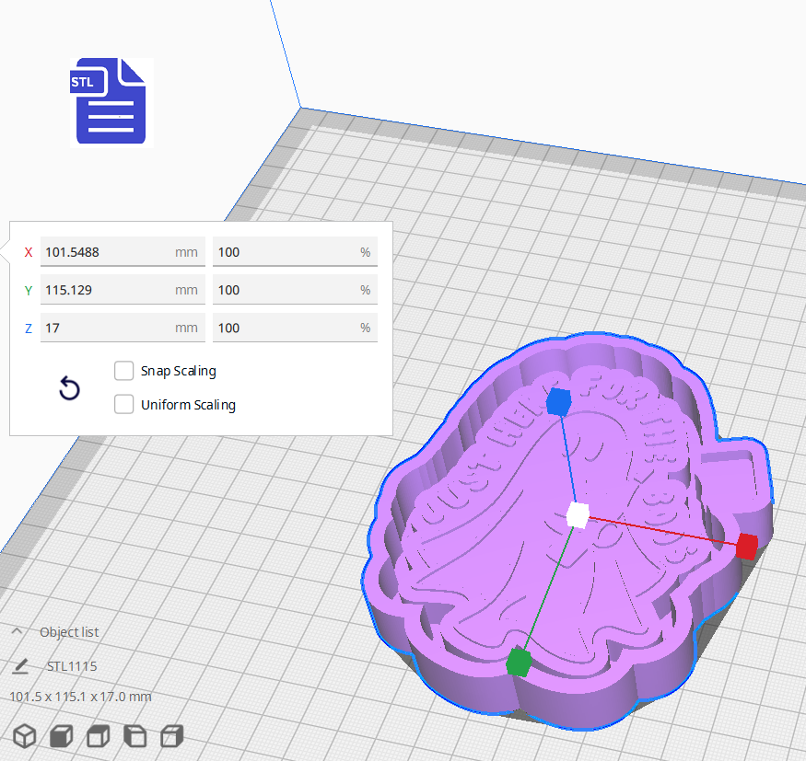Screen dimensions: 806x761
Task: Click the blue Z axis gizmo handle
Action: (559, 400)
